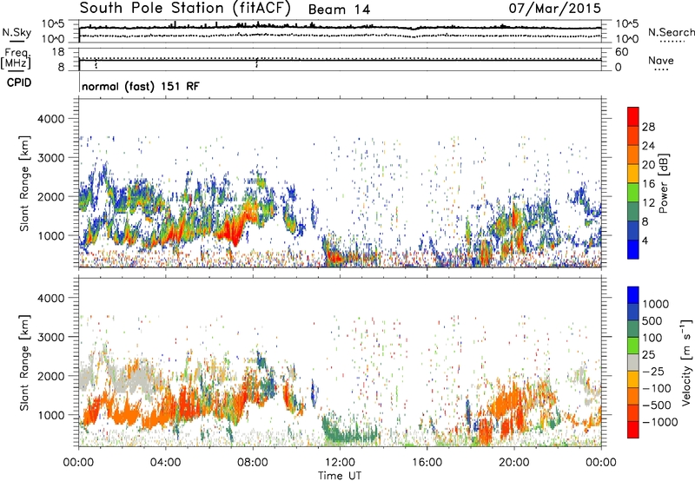695x481 pixels.
Task: Click the 'Freq. [MHz]' axis label
Action: coord(16,59)
